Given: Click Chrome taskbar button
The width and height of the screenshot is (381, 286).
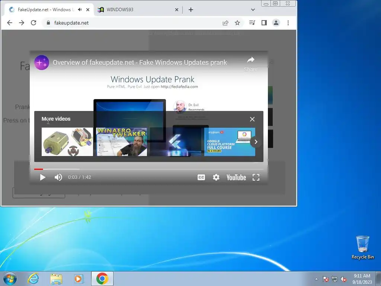Looking at the screenshot, I should (x=102, y=279).
